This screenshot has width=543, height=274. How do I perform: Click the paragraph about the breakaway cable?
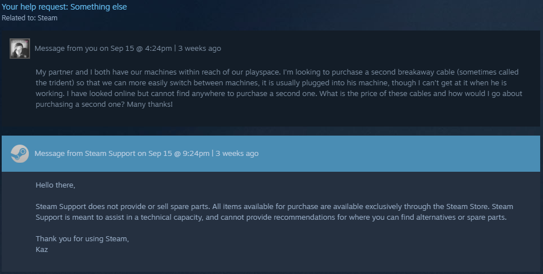tap(279, 88)
